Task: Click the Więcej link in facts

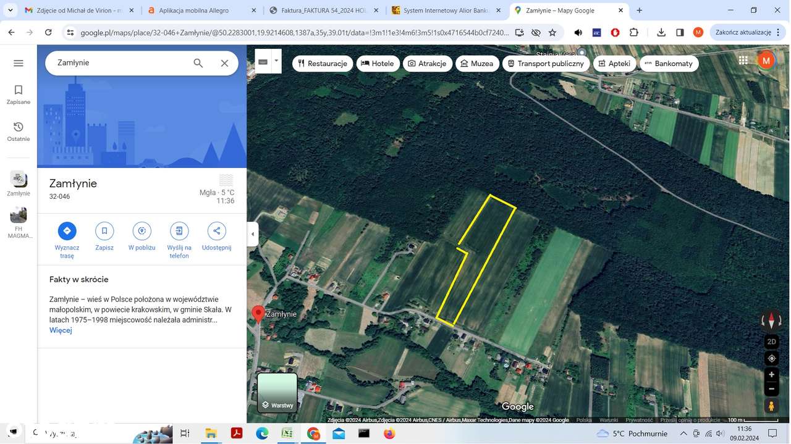Action: point(61,330)
